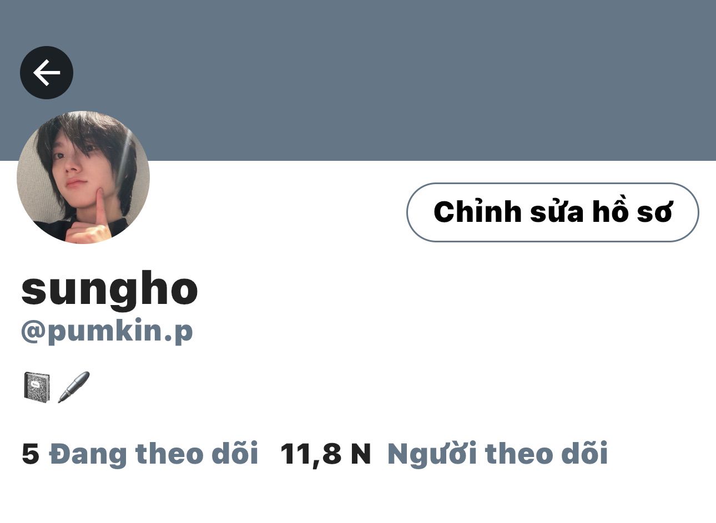Viewport: 716px width, 523px height.
Task: Edit profile via the rounded outline button
Action: (552, 212)
